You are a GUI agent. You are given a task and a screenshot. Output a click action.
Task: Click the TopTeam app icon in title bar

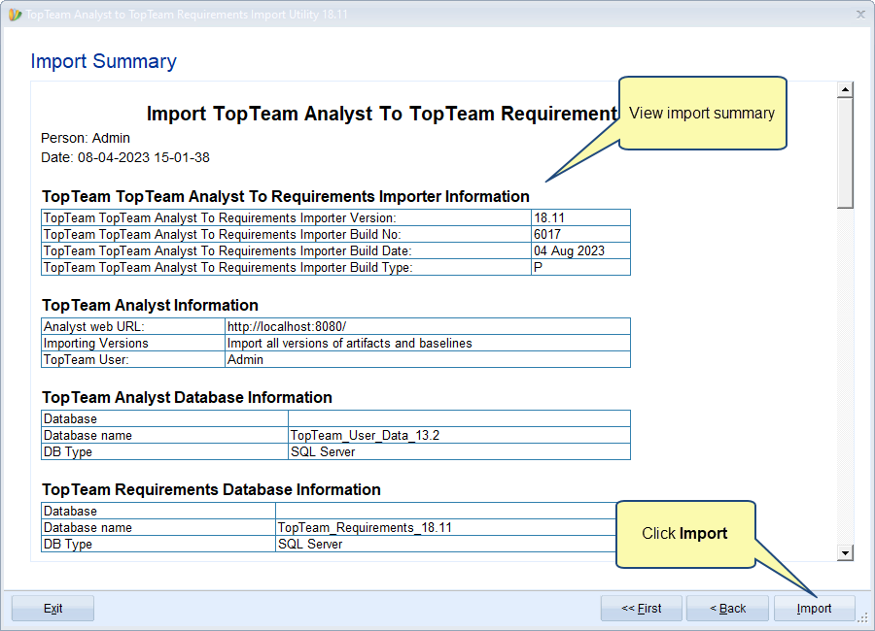[x=15, y=15]
